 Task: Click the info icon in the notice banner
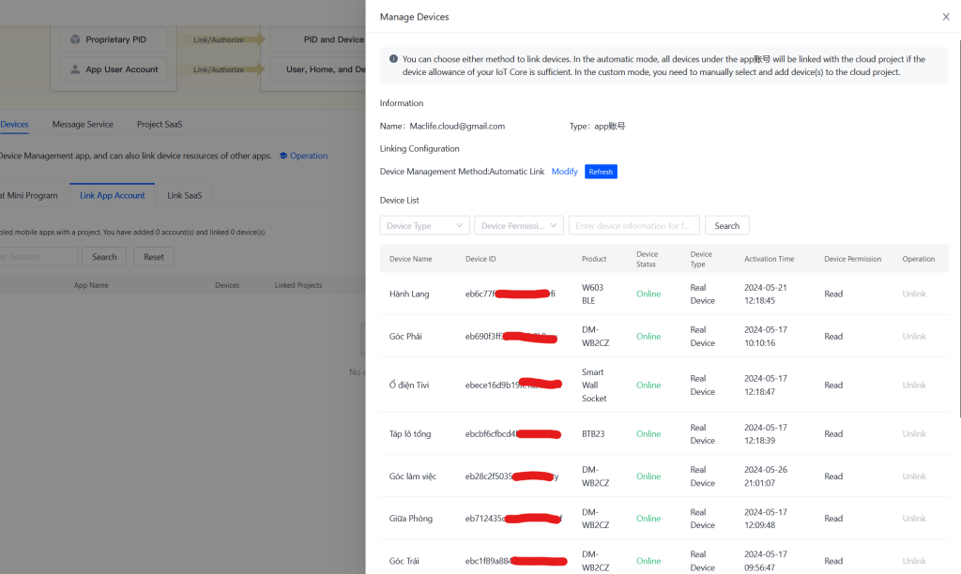[x=393, y=59]
